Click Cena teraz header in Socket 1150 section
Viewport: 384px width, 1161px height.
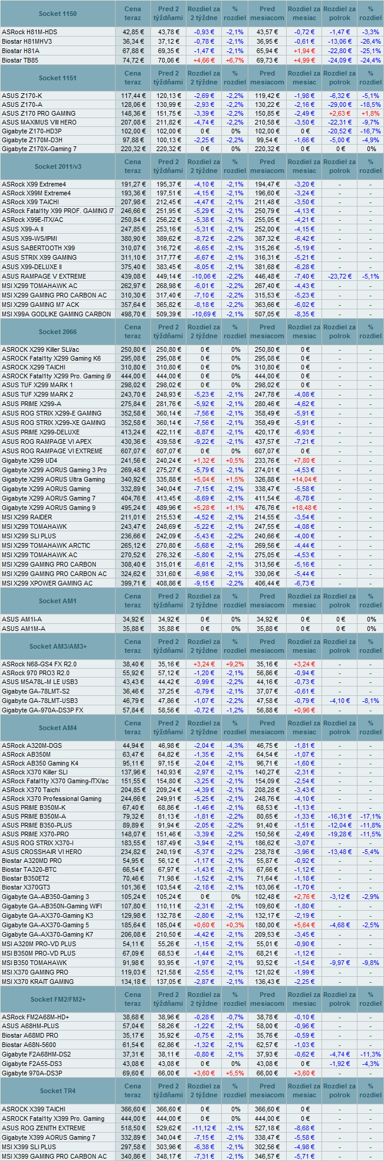click(x=133, y=14)
